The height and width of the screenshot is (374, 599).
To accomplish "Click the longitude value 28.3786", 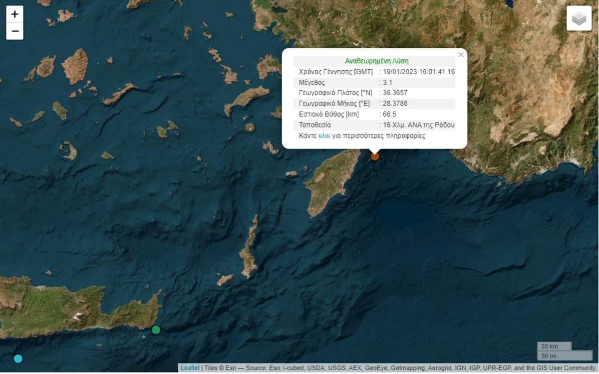I will (x=395, y=104).
